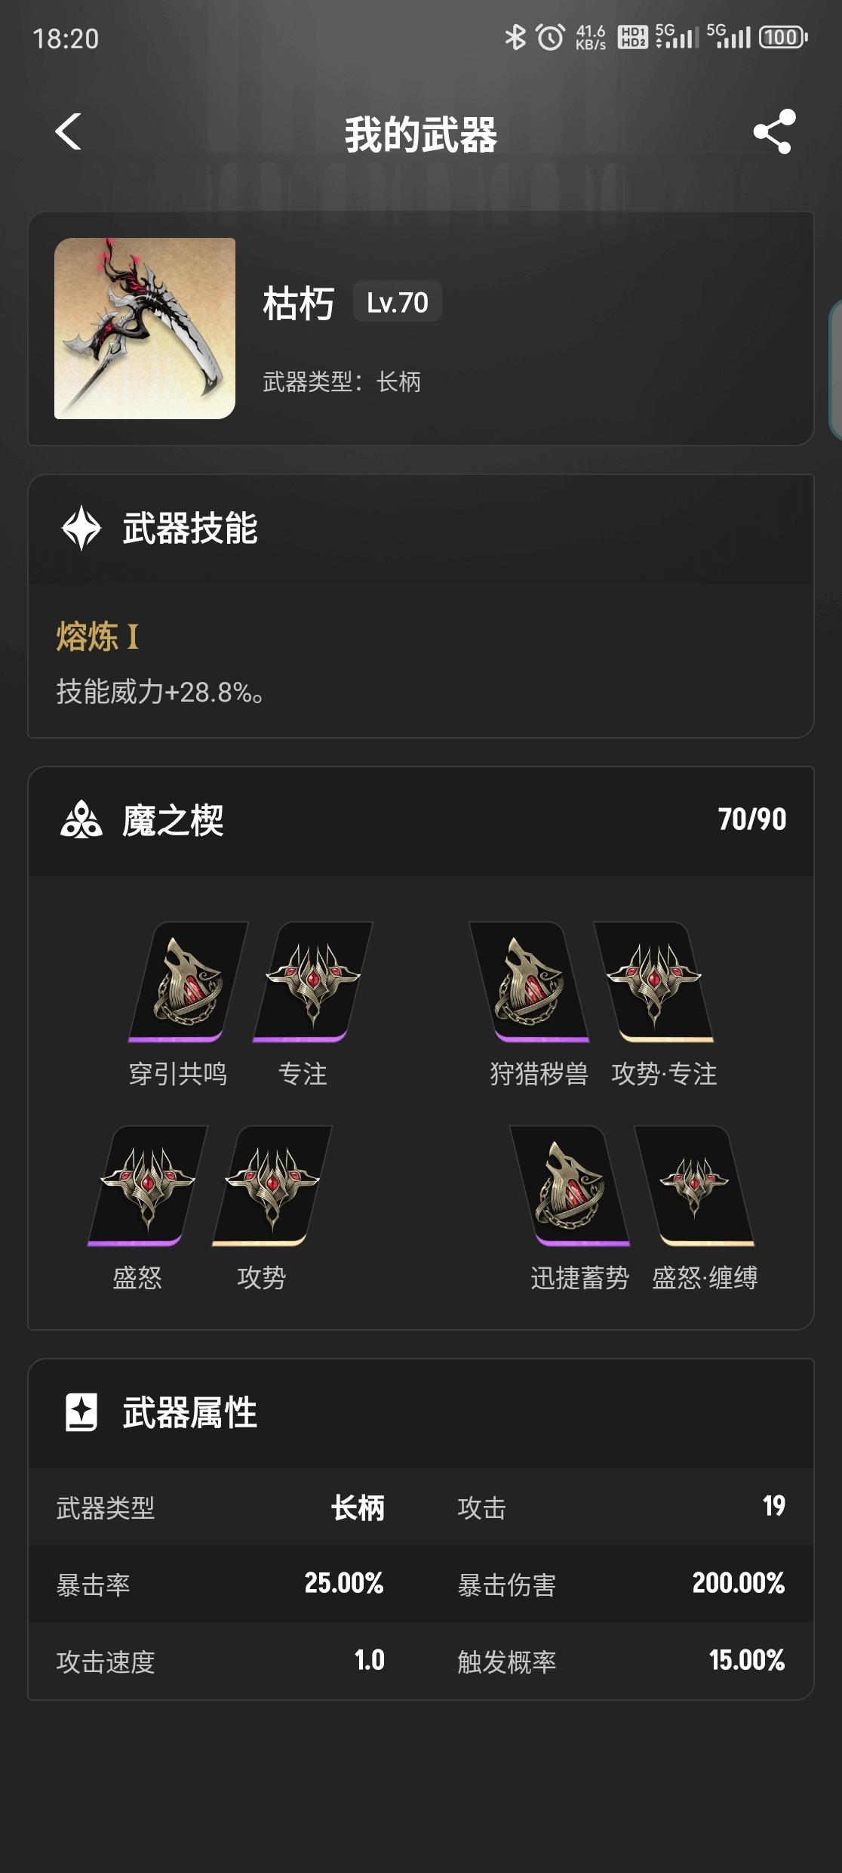Screen dimensions: 842x1873
Task: Go back using the arrow icon
Action: pyautogui.click(x=68, y=132)
